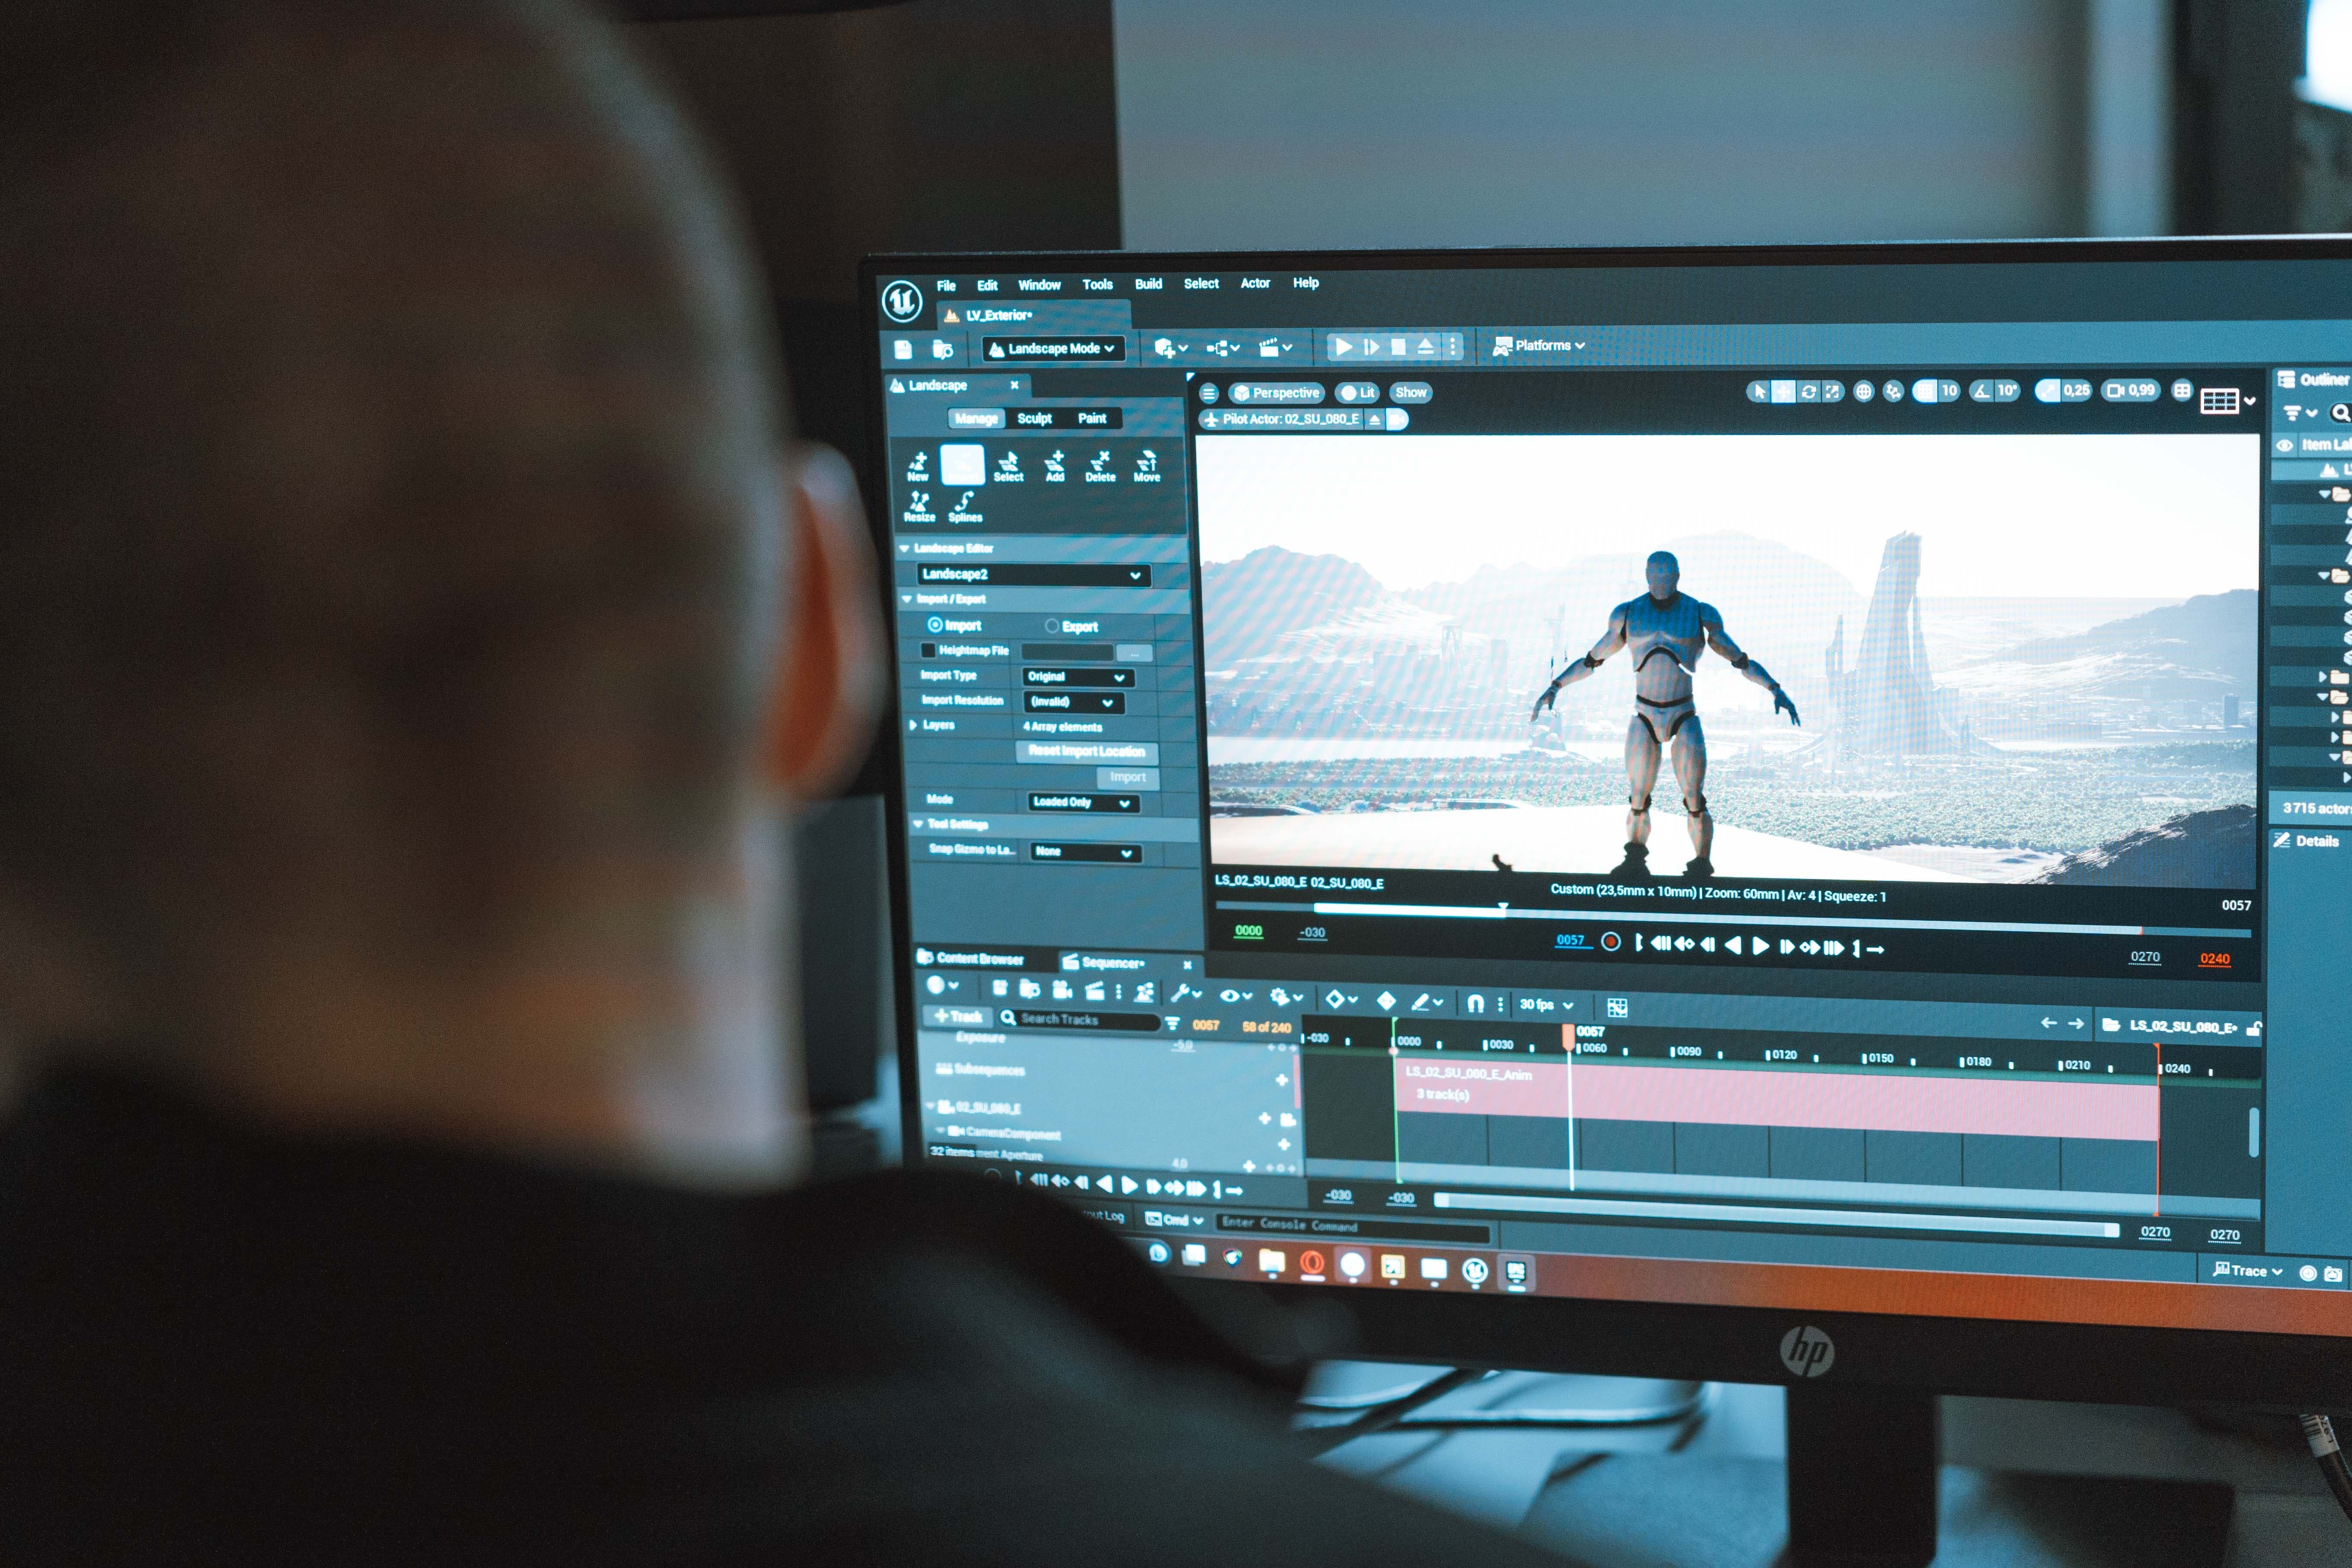This screenshot has height=1568, width=2352.
Task: Toggle Outliner visibility eye column
Action: click(2284, 445)
